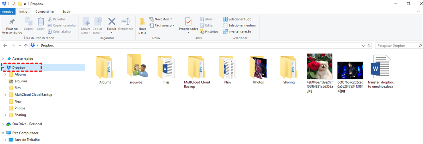Select the Photos folder icon
Viewport: 423px width, 144px height.
(x=258, y=66)
